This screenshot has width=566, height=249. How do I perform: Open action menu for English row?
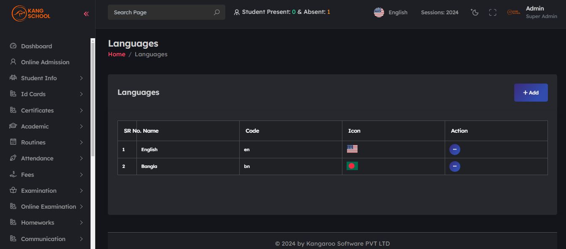tap(454, 149)
